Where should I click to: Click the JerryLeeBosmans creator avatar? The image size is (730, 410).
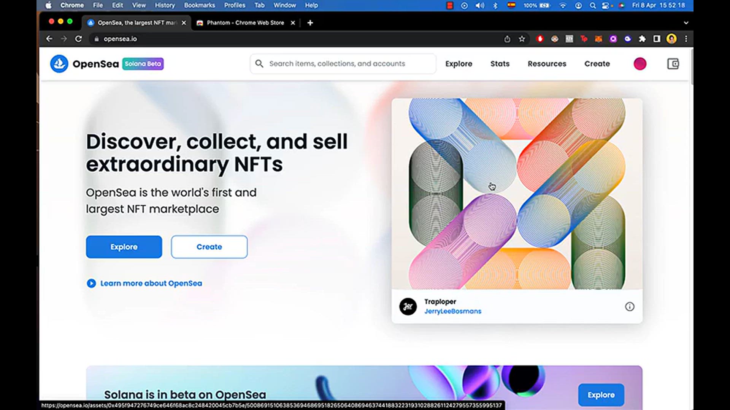(408, 307)
